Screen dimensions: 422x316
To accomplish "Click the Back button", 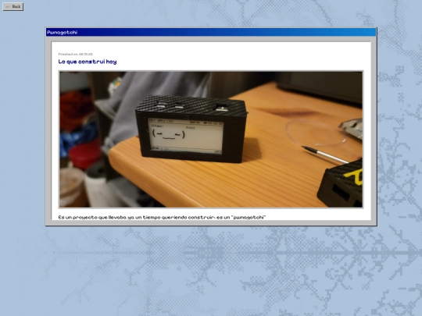I will (x=13, y=6).
